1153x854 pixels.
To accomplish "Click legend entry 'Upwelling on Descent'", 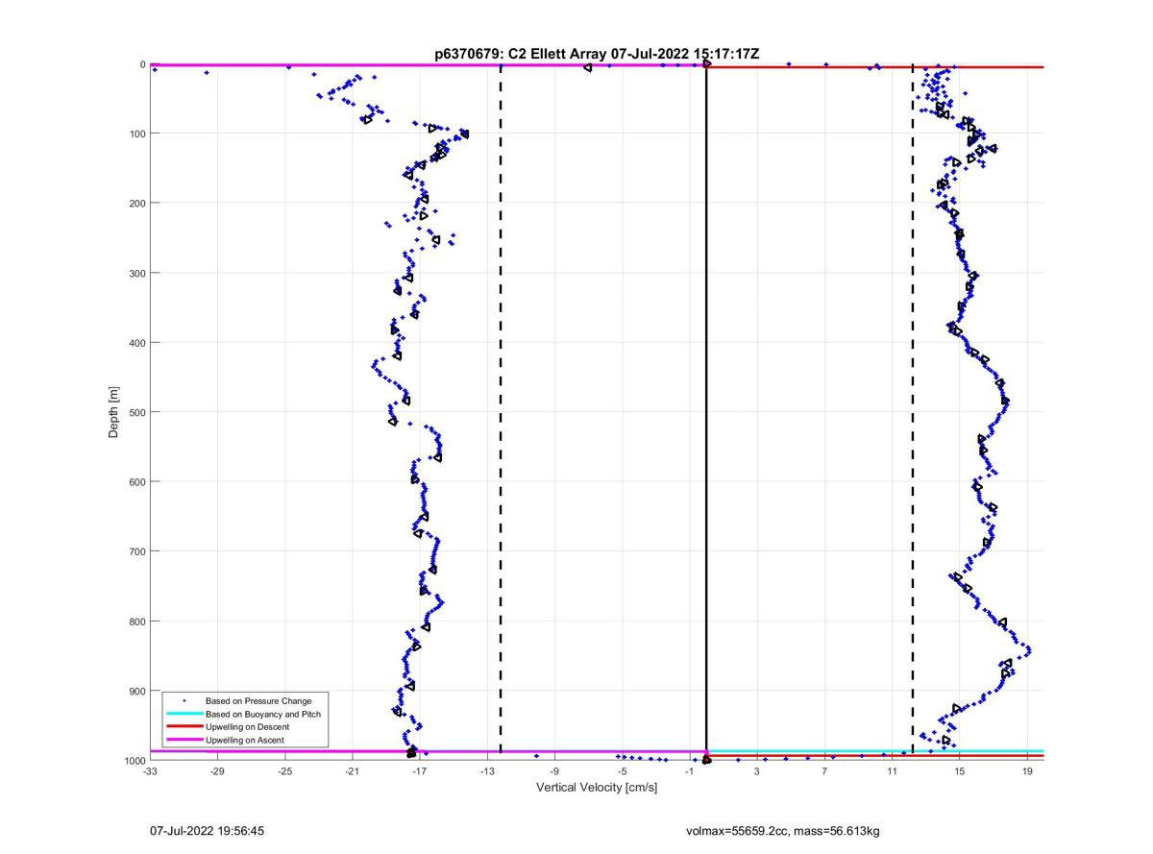I will point(248,727).
